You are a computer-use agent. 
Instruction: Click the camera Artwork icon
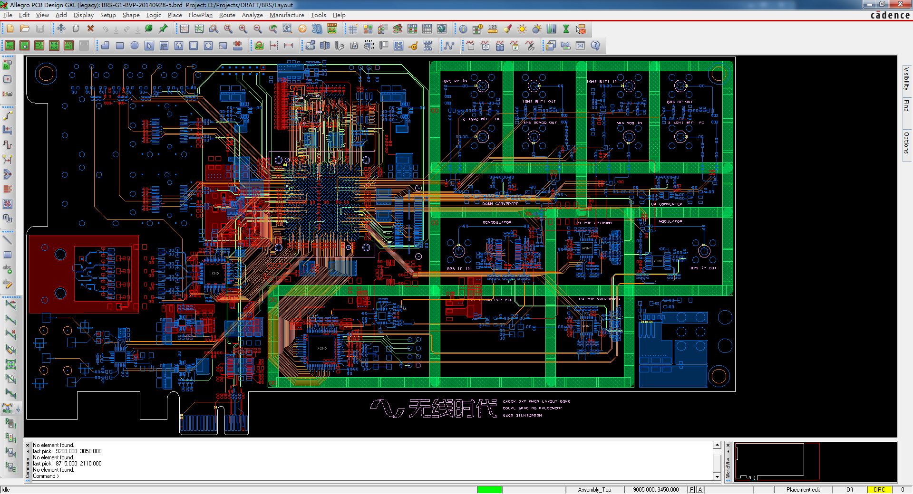point(354,46)
